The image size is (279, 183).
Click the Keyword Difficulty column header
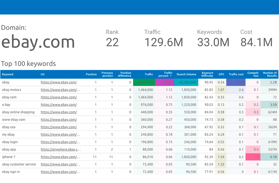[x=207, y=74]
